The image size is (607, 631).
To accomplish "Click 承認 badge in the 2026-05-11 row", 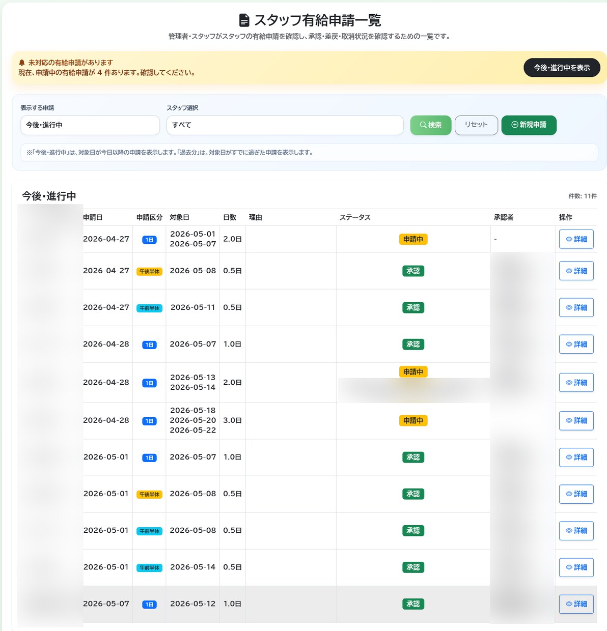I will [413, 308].
